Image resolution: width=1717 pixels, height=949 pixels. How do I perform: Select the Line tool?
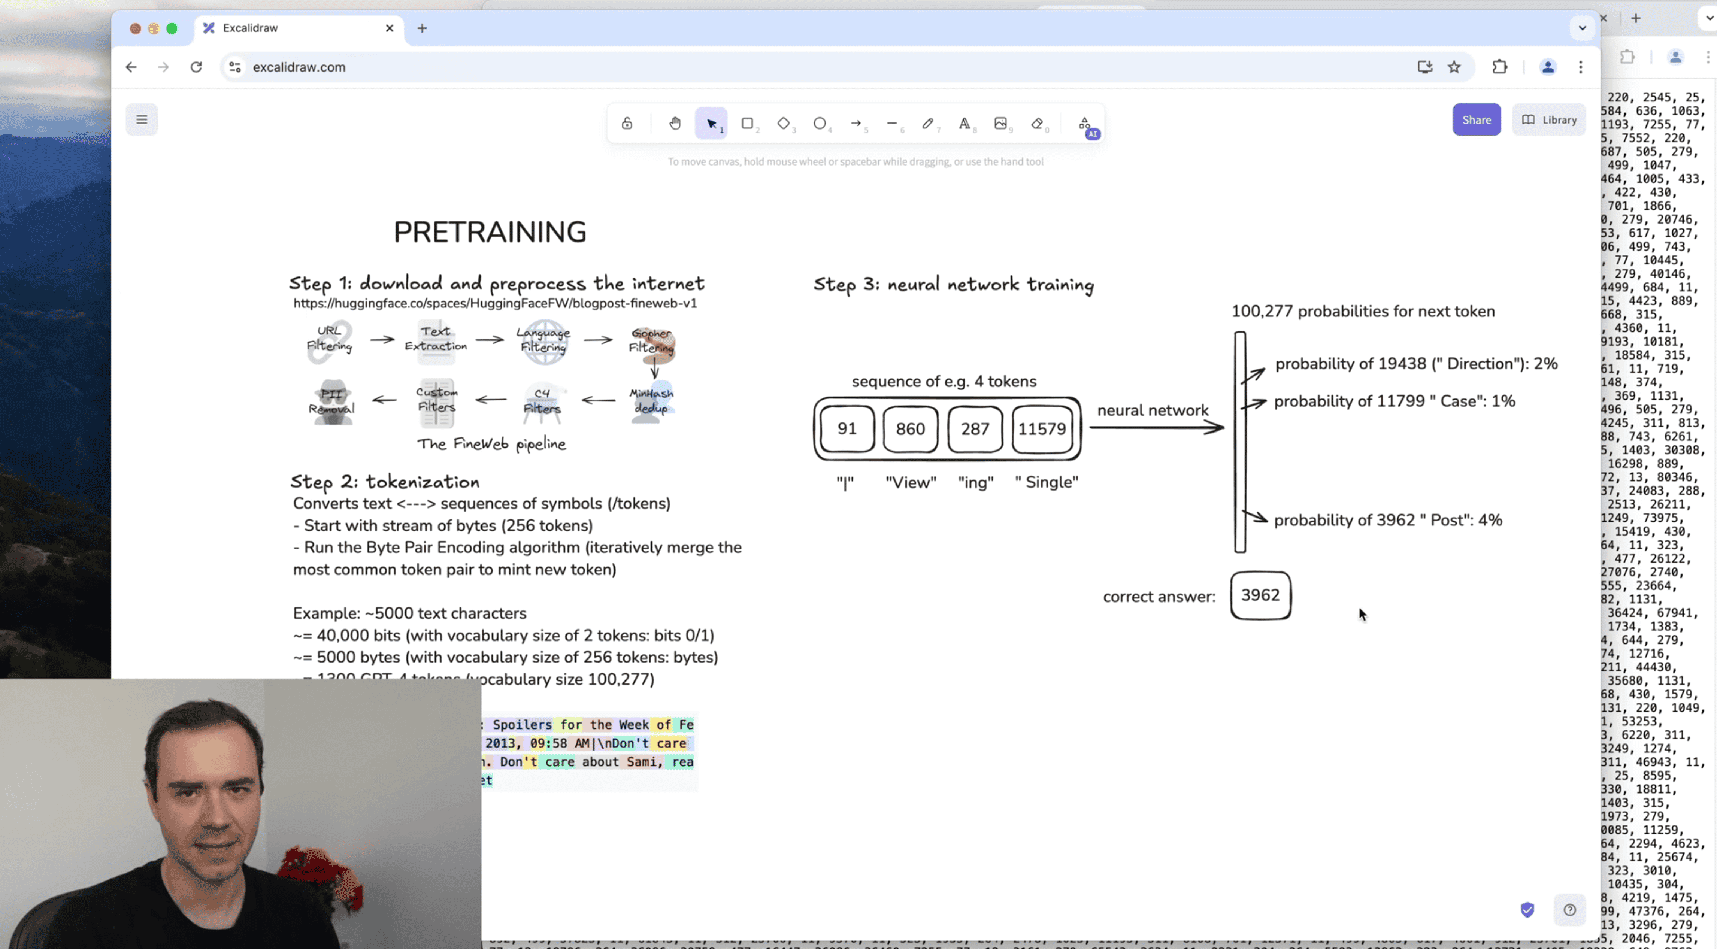tap(892, 123)
